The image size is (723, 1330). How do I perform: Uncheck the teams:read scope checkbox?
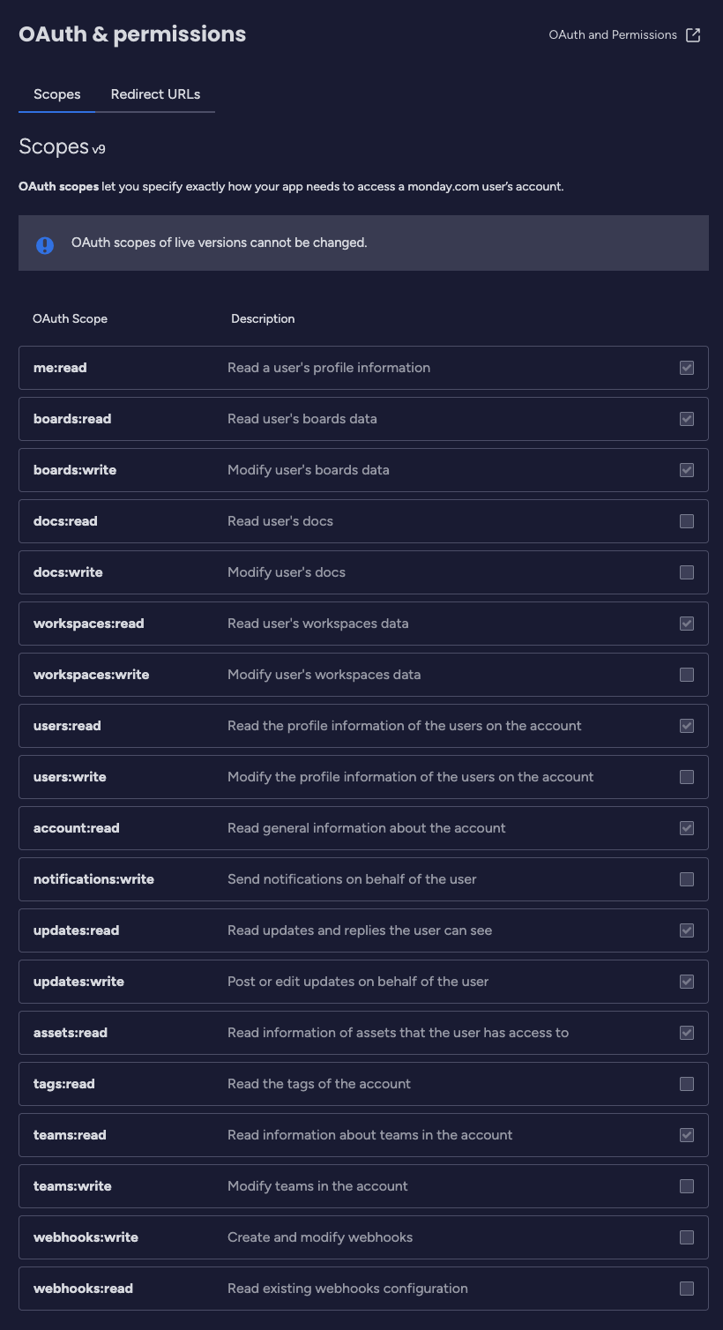pyautogui.click(x=687, y=1135)
